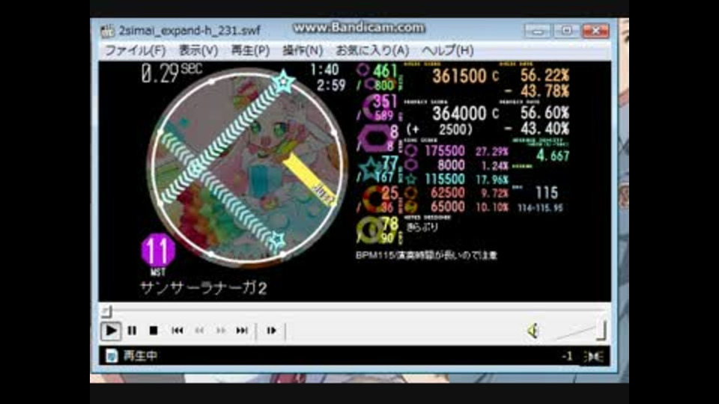Click the BPM value 115
719x404 pixels.
click(546, 193)
